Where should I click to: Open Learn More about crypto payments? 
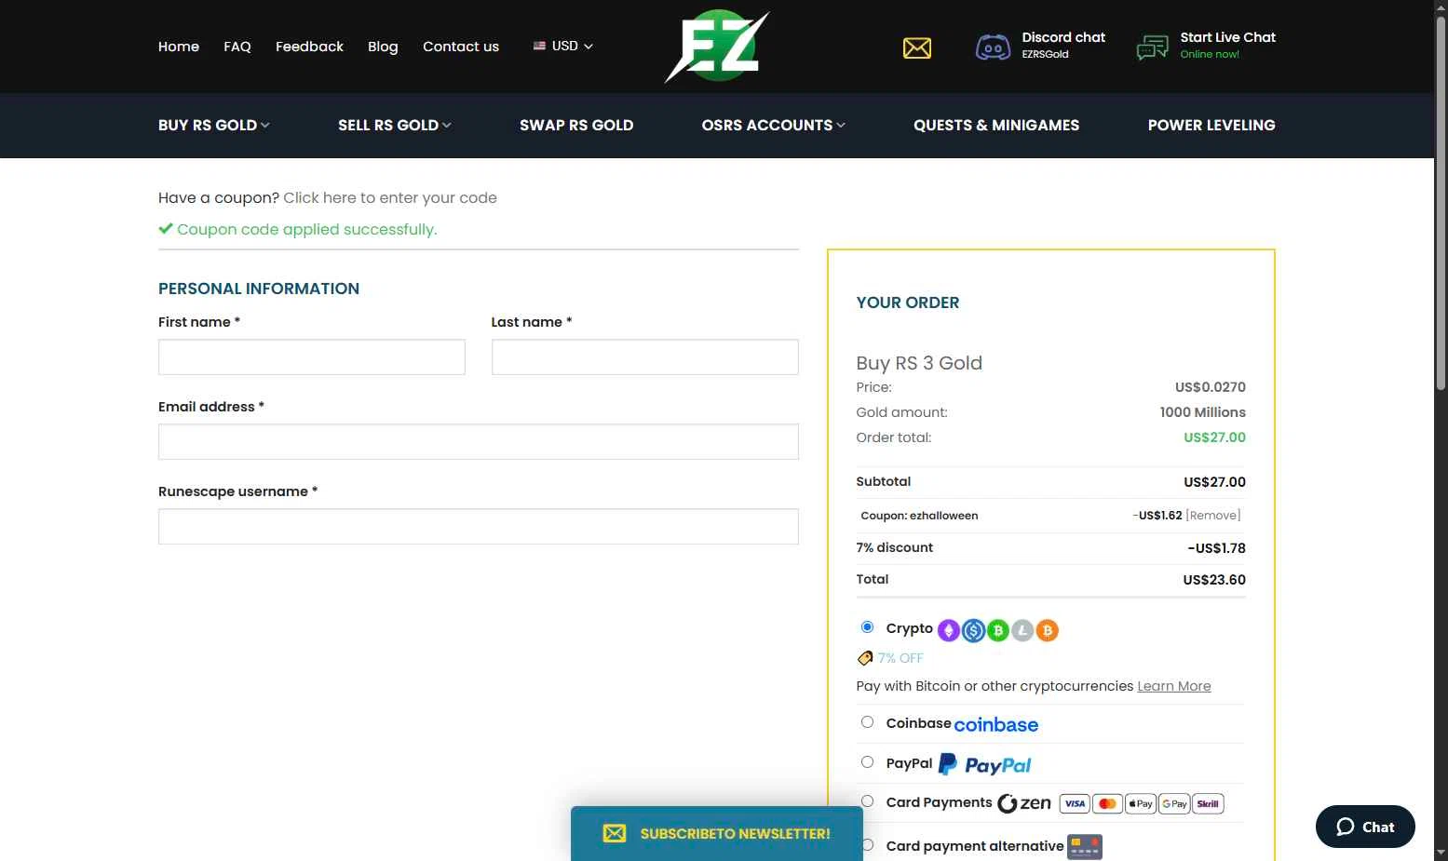[x=1174, y=686]
